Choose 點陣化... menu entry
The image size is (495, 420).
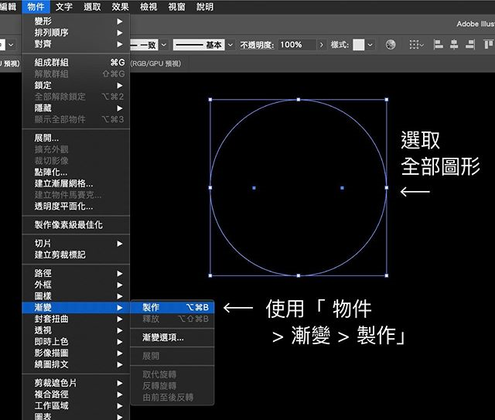(76, 172)
